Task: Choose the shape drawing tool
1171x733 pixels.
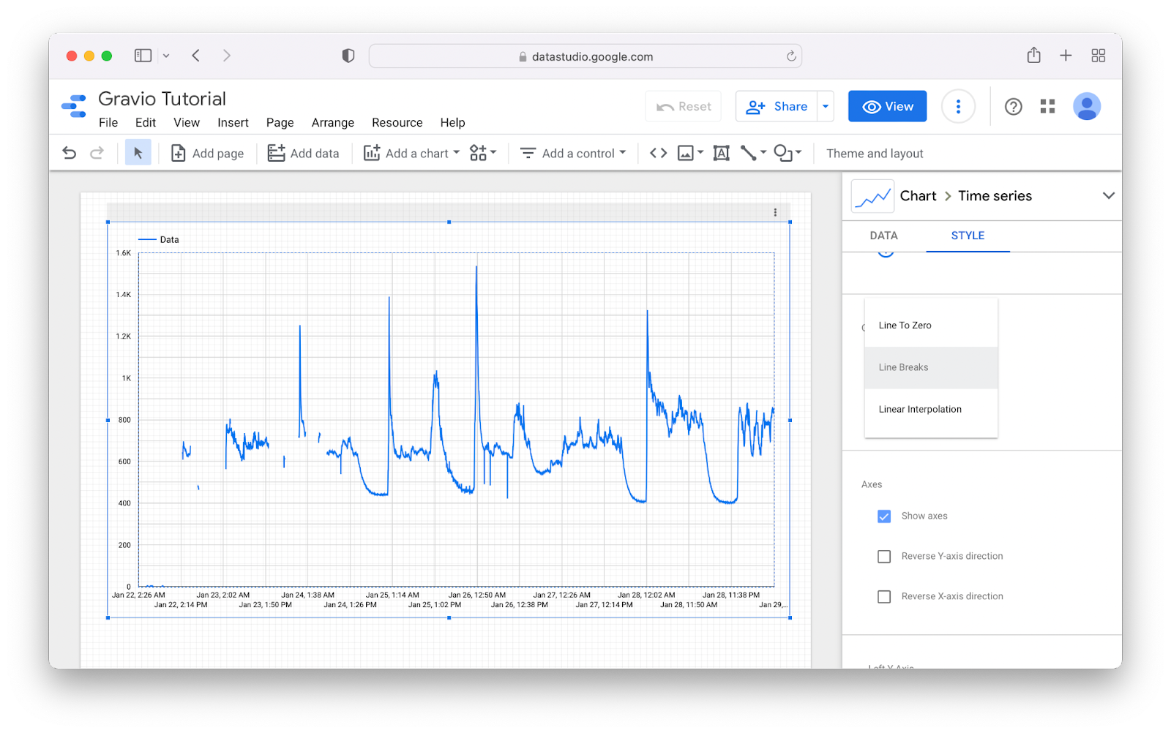Action: click(x=784, y=153)
